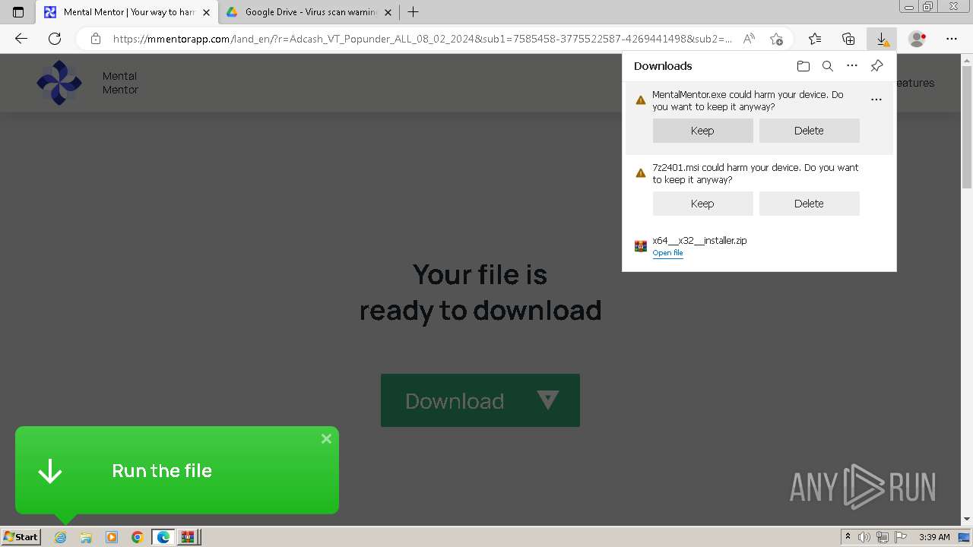
Task: Open the tab actions menu icon
Action: coord(18,12)
